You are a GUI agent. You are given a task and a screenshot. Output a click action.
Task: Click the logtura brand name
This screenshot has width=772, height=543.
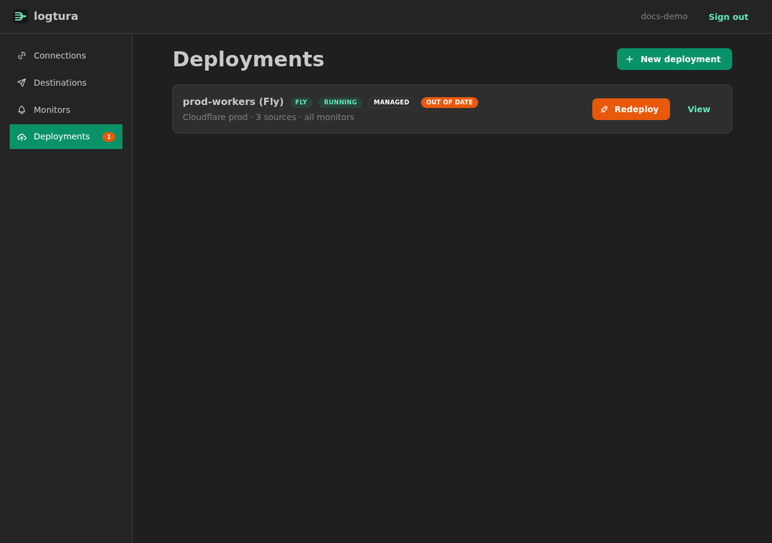pos(56,16)
